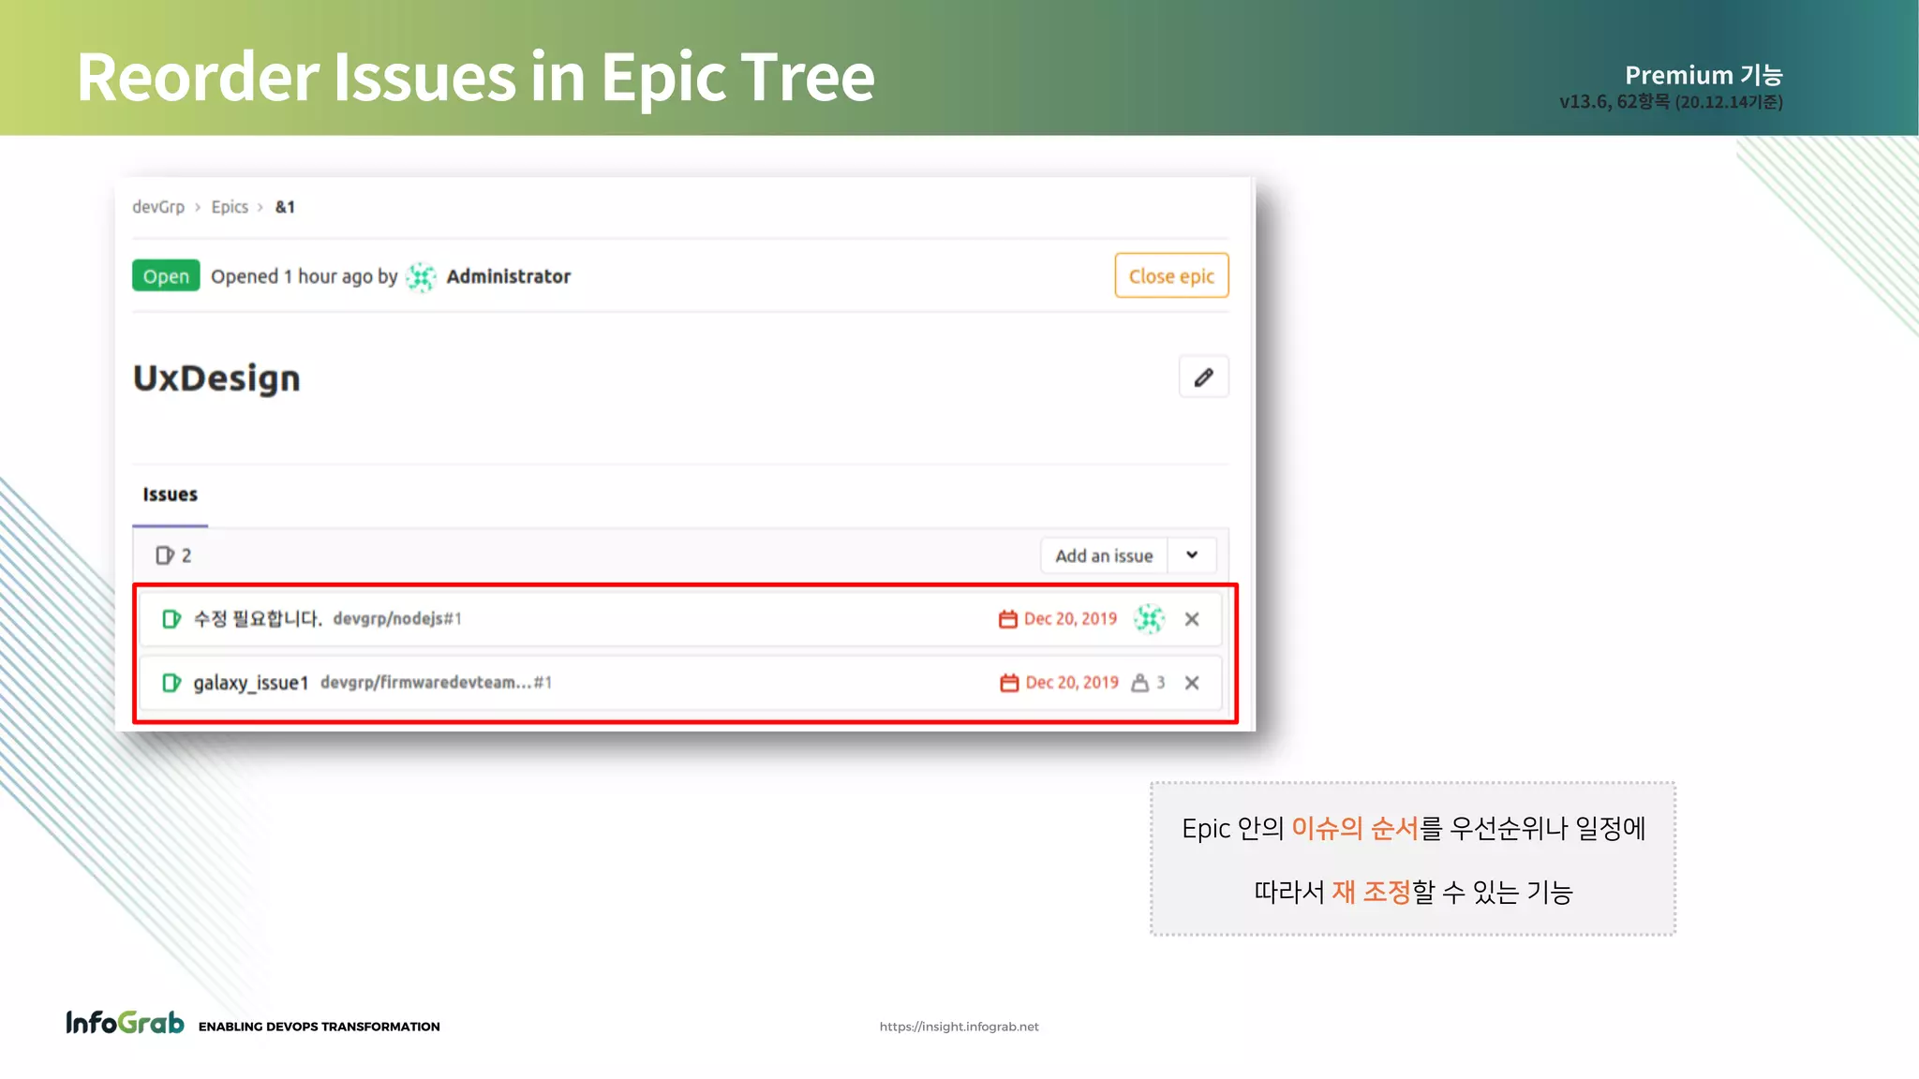
Task: Click the https://insight.infograb.net footer URL
Action: 959,1027
